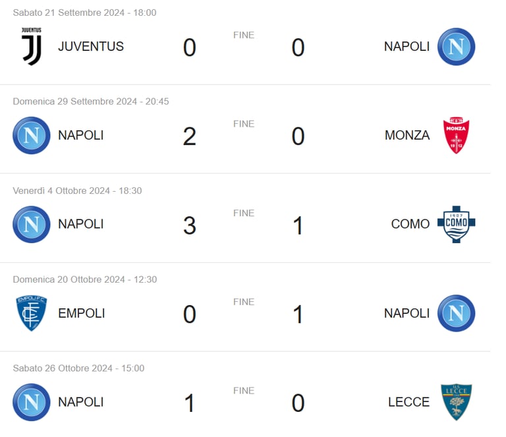Screen dimensions: 506x437
Task: Click Napoli logo in Juventus match row
Action: 456,47
